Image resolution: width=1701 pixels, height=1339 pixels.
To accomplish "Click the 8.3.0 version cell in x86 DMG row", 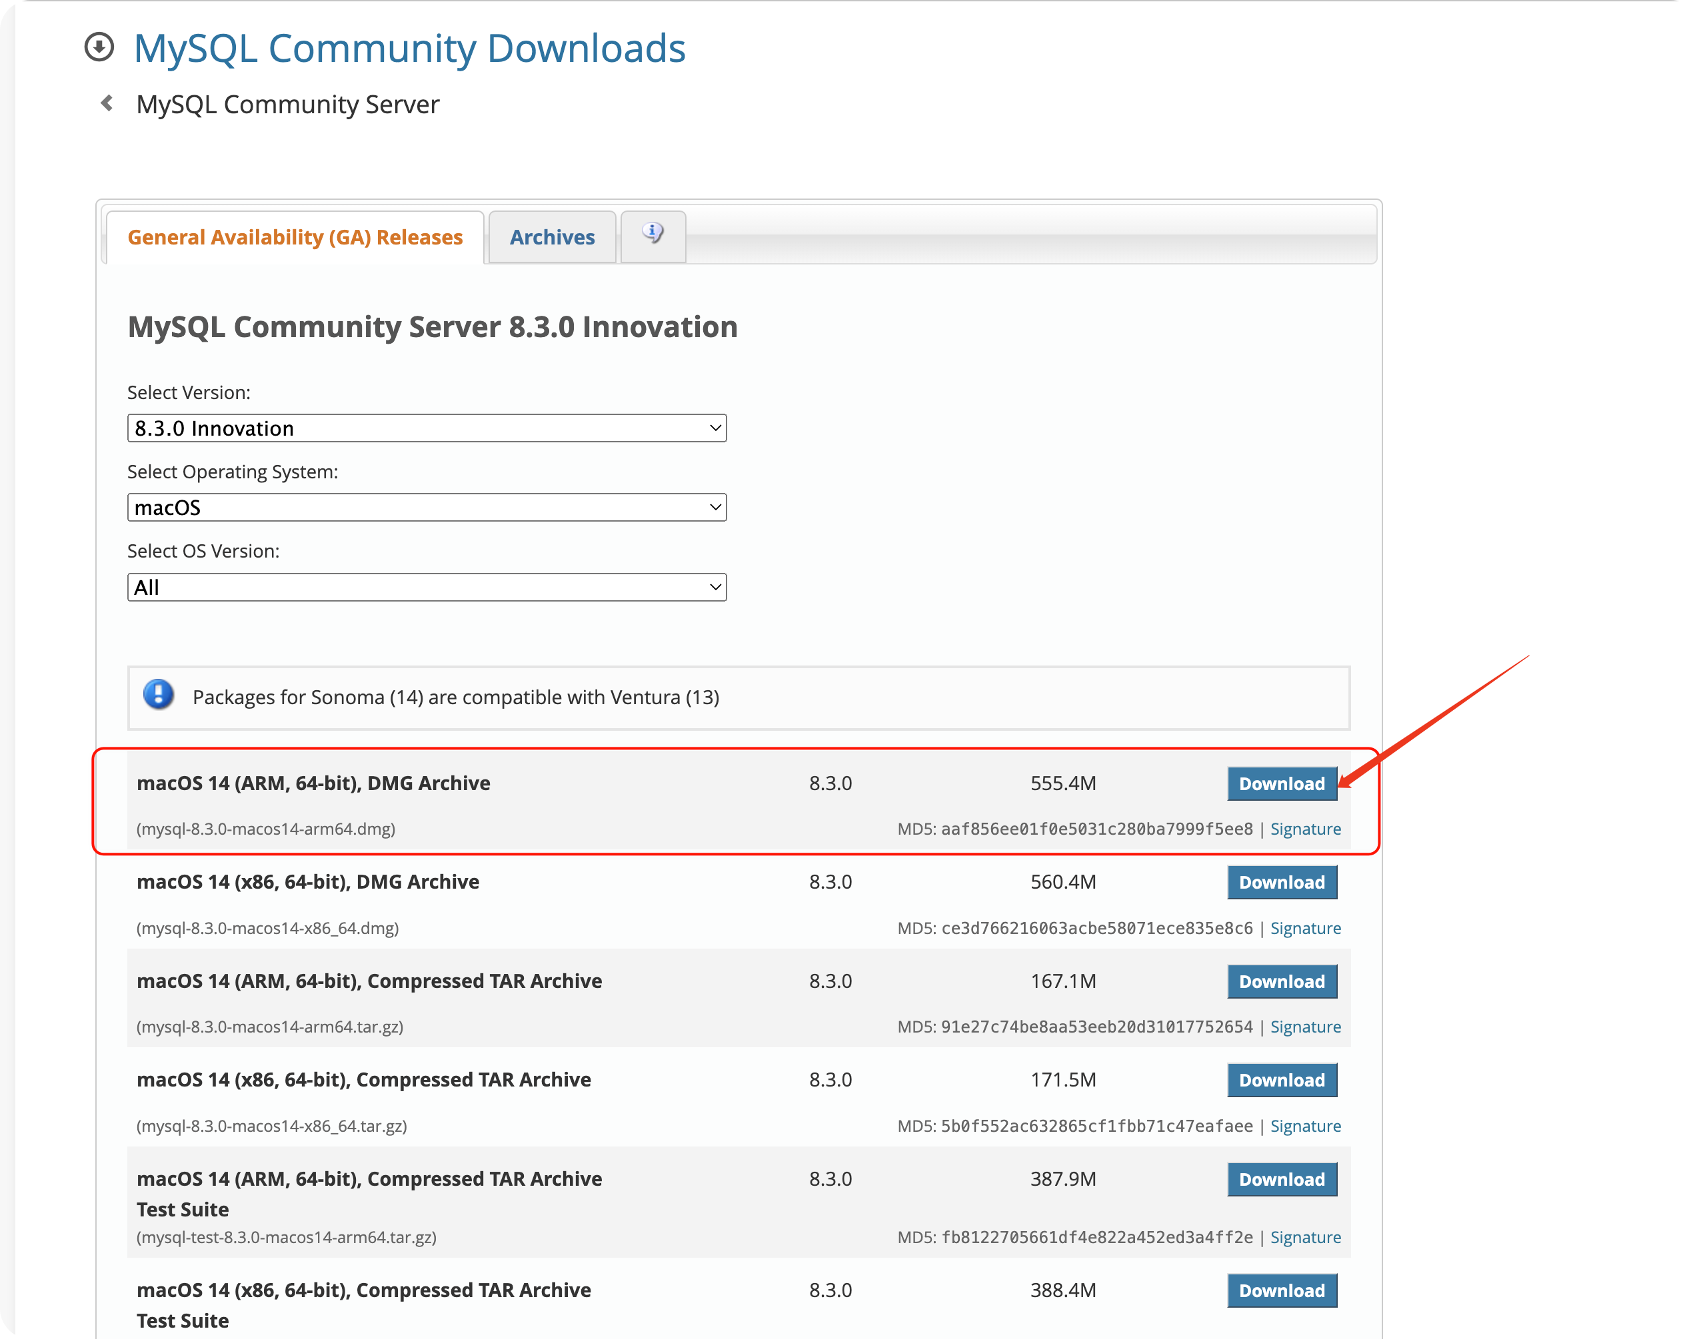I will [x=831, y=882].
